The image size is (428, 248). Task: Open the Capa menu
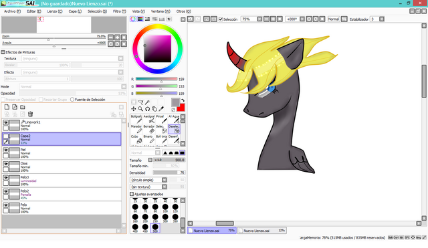75,11
